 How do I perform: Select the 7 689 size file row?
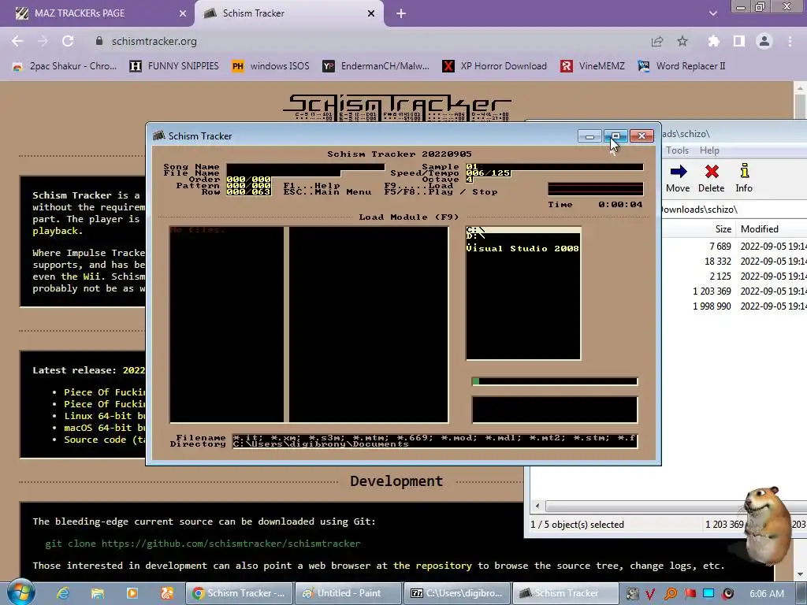click(x=734, y=247)
